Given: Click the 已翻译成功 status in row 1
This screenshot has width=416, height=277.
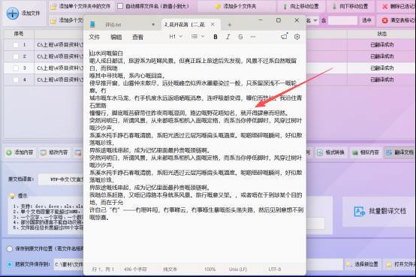Looking at the screenshot, I should 382,45.
